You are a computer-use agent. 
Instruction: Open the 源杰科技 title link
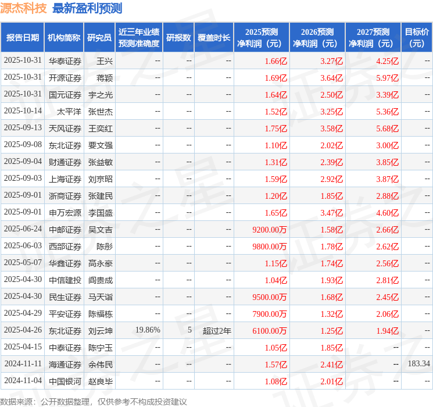(x=23, y=8)
